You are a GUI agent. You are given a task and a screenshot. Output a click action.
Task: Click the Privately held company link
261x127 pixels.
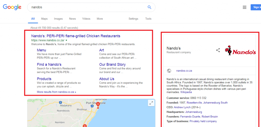click(203, 121)
